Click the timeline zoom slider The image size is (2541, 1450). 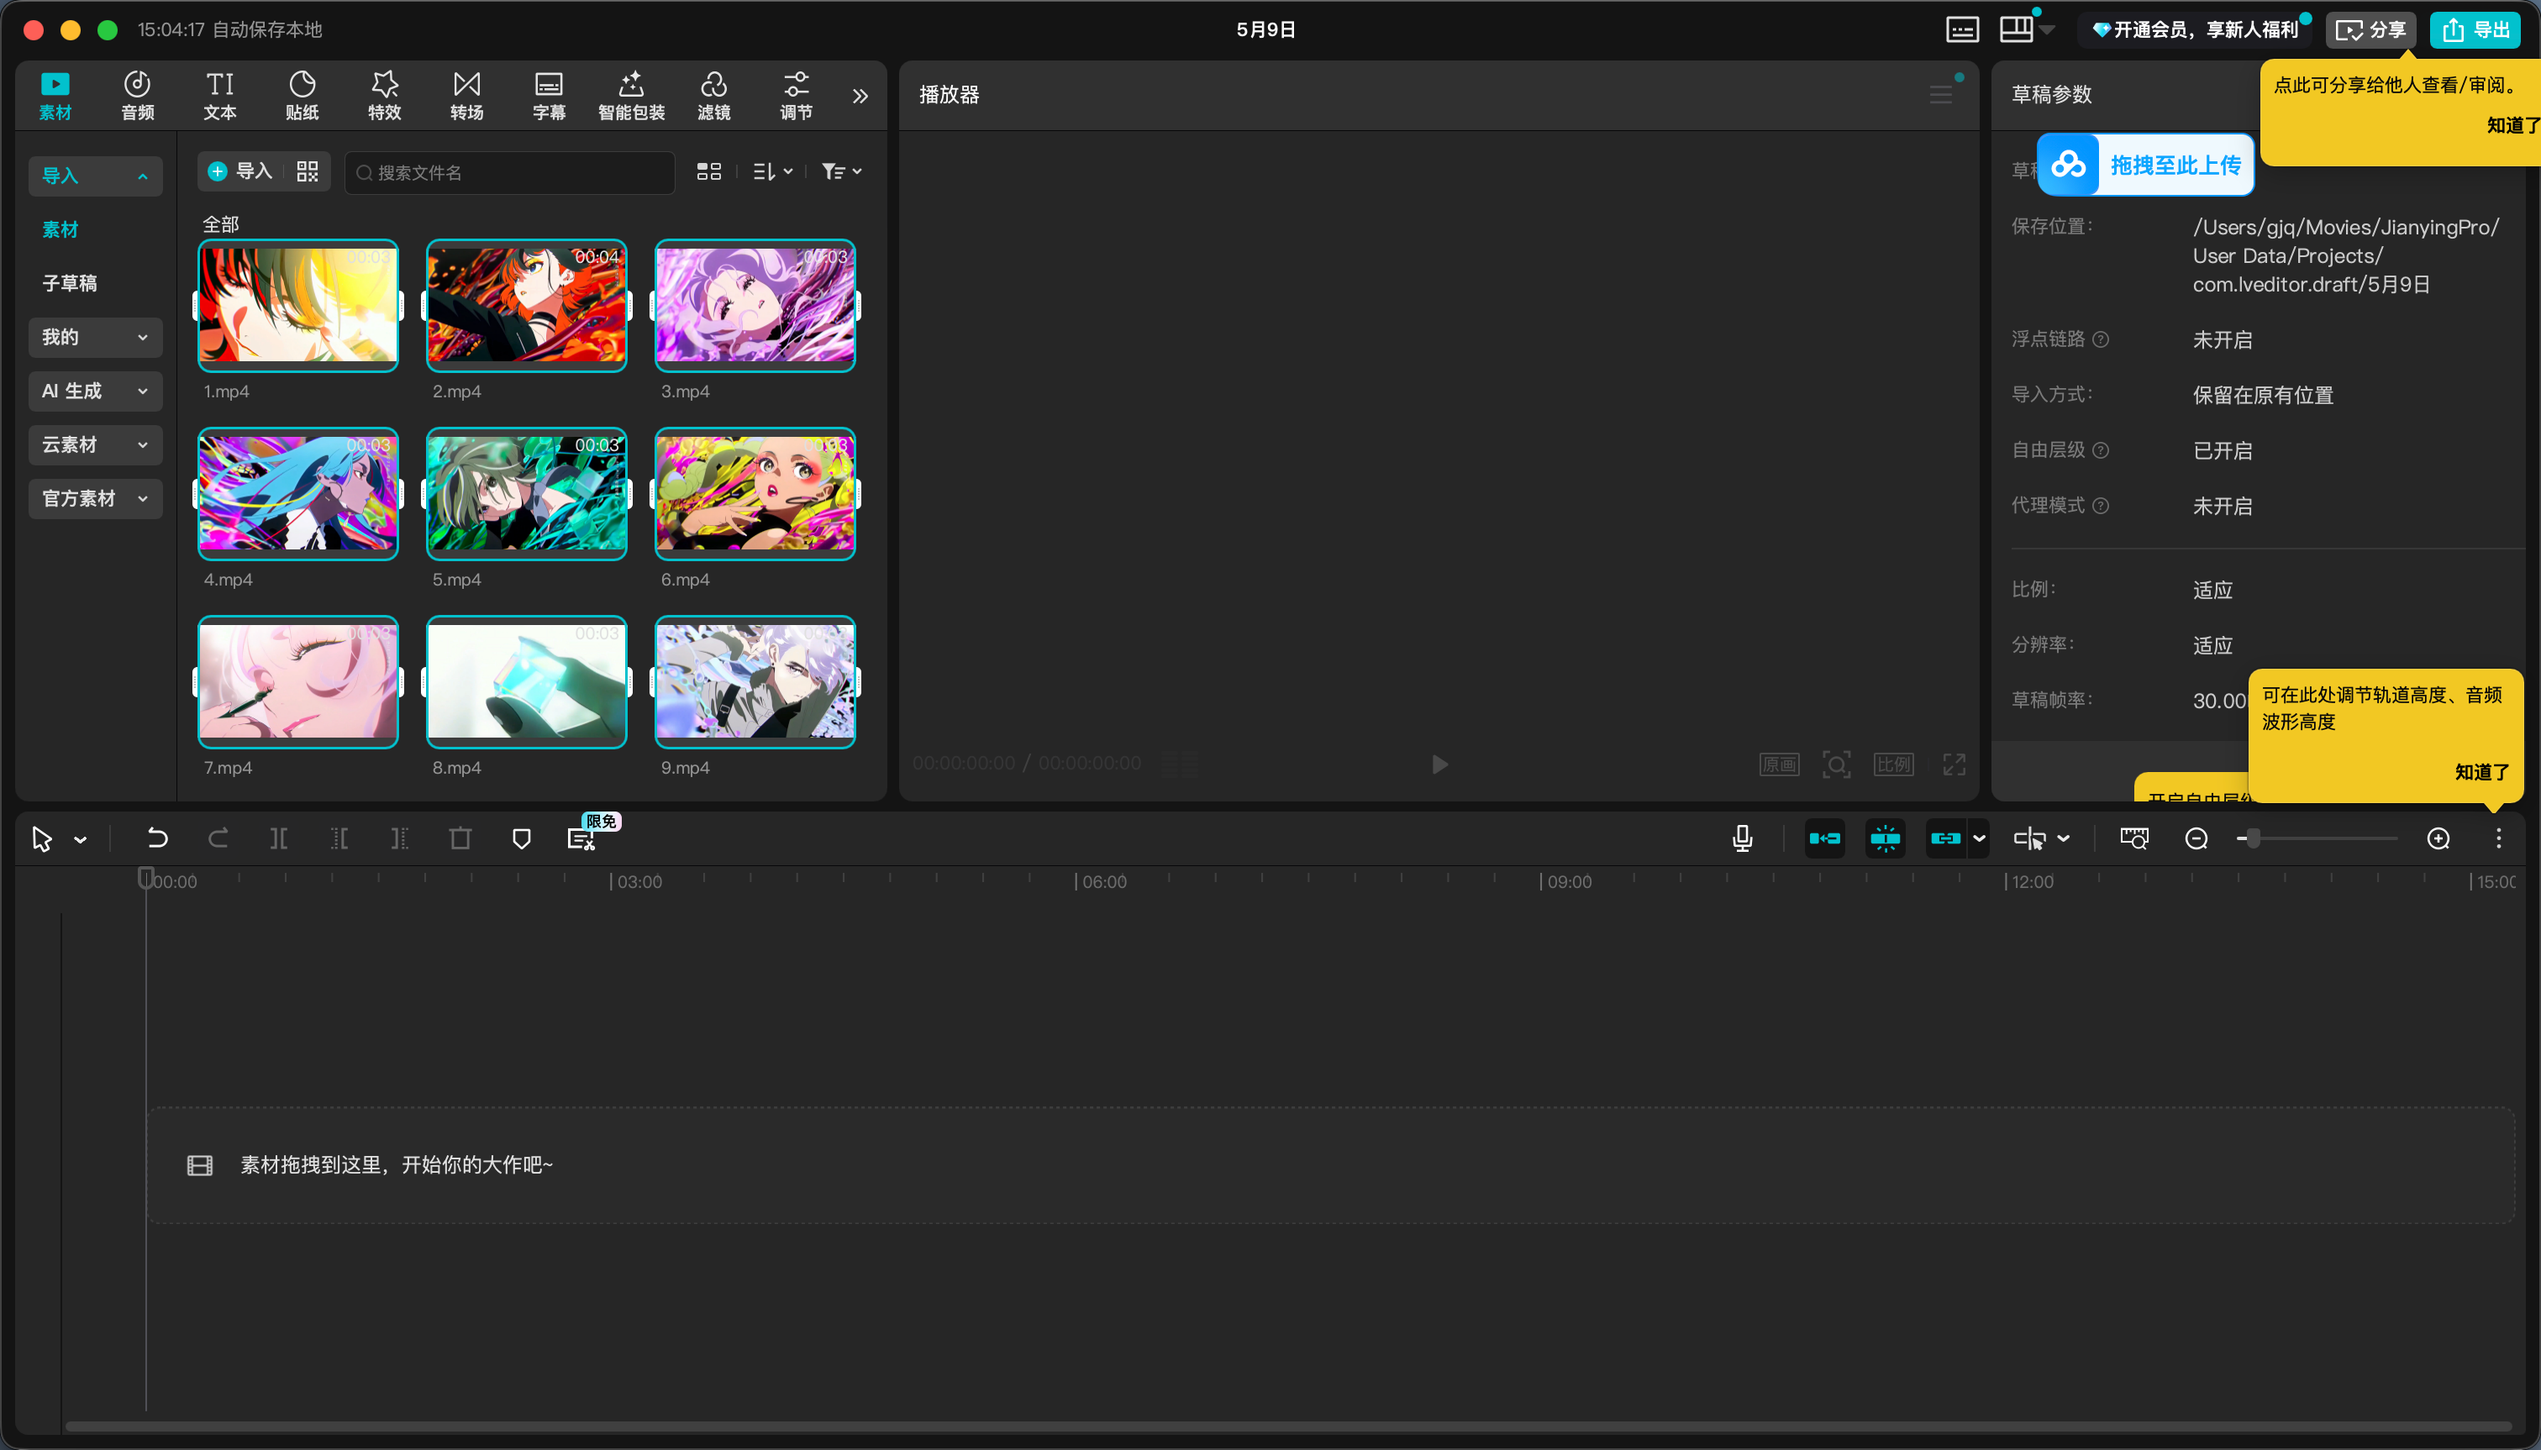(x=2317, y=838)
